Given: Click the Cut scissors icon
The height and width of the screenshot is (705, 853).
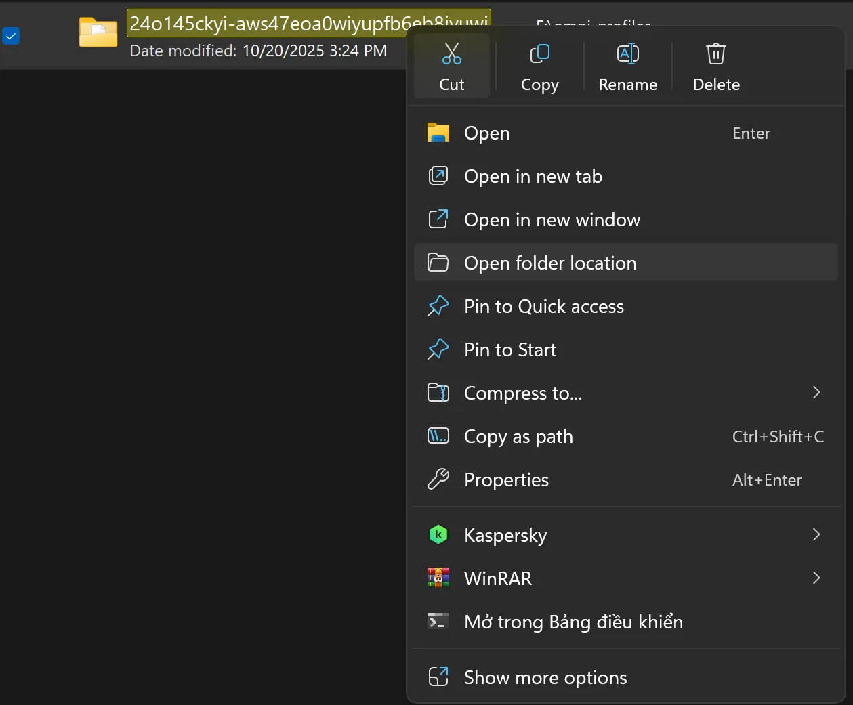Looking at the screenshot, I should (x=451, y=54).
